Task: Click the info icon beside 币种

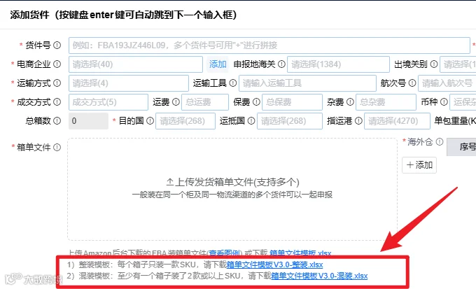Action: click(444, 102)
